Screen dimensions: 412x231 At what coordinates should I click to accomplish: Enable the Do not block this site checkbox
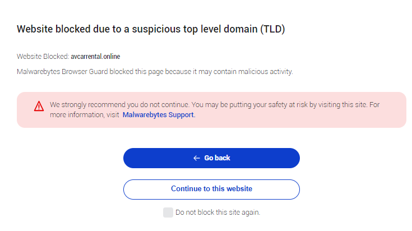(x=168, y=212)
